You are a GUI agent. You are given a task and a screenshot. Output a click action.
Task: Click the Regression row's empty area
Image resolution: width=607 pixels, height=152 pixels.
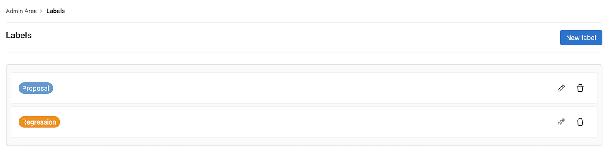click(x=303, y=122)
